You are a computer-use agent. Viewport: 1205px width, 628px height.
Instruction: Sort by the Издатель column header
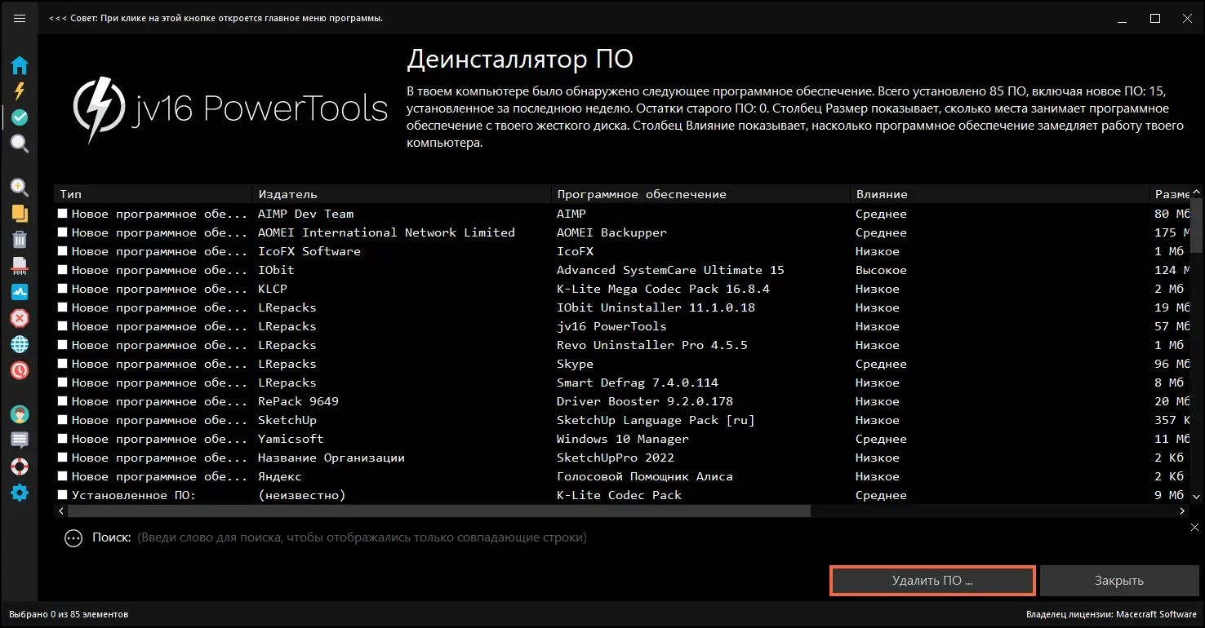coord(403,194)
